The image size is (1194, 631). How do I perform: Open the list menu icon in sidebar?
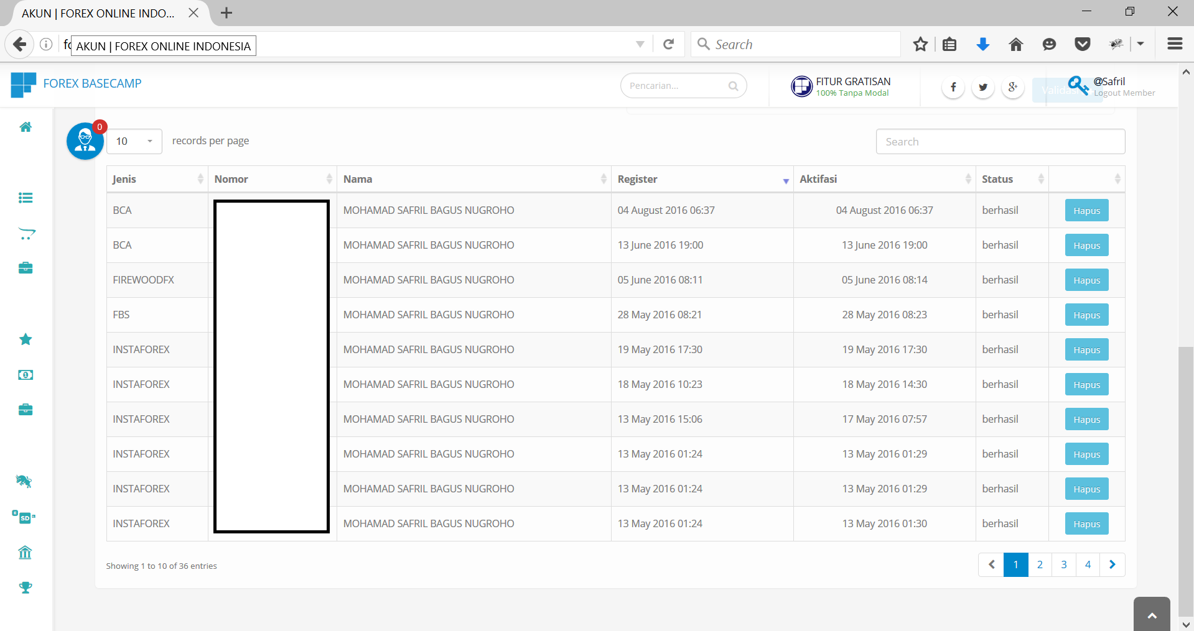coord(26,198)
